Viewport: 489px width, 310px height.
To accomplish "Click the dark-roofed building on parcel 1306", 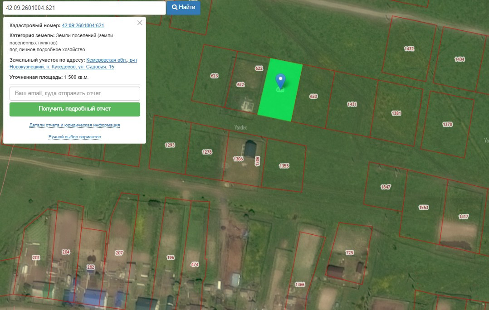I will [250, 149].
